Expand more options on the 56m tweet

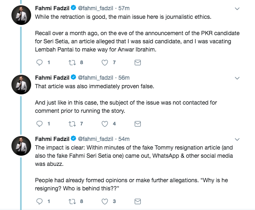click(237, 78)
